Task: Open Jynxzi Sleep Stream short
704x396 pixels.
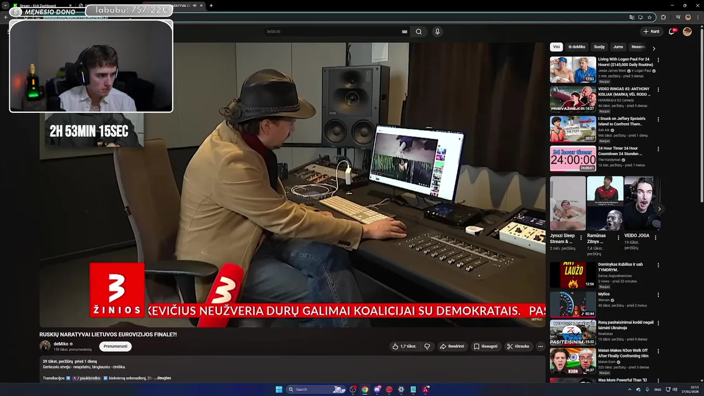Action: coord(568,203)
